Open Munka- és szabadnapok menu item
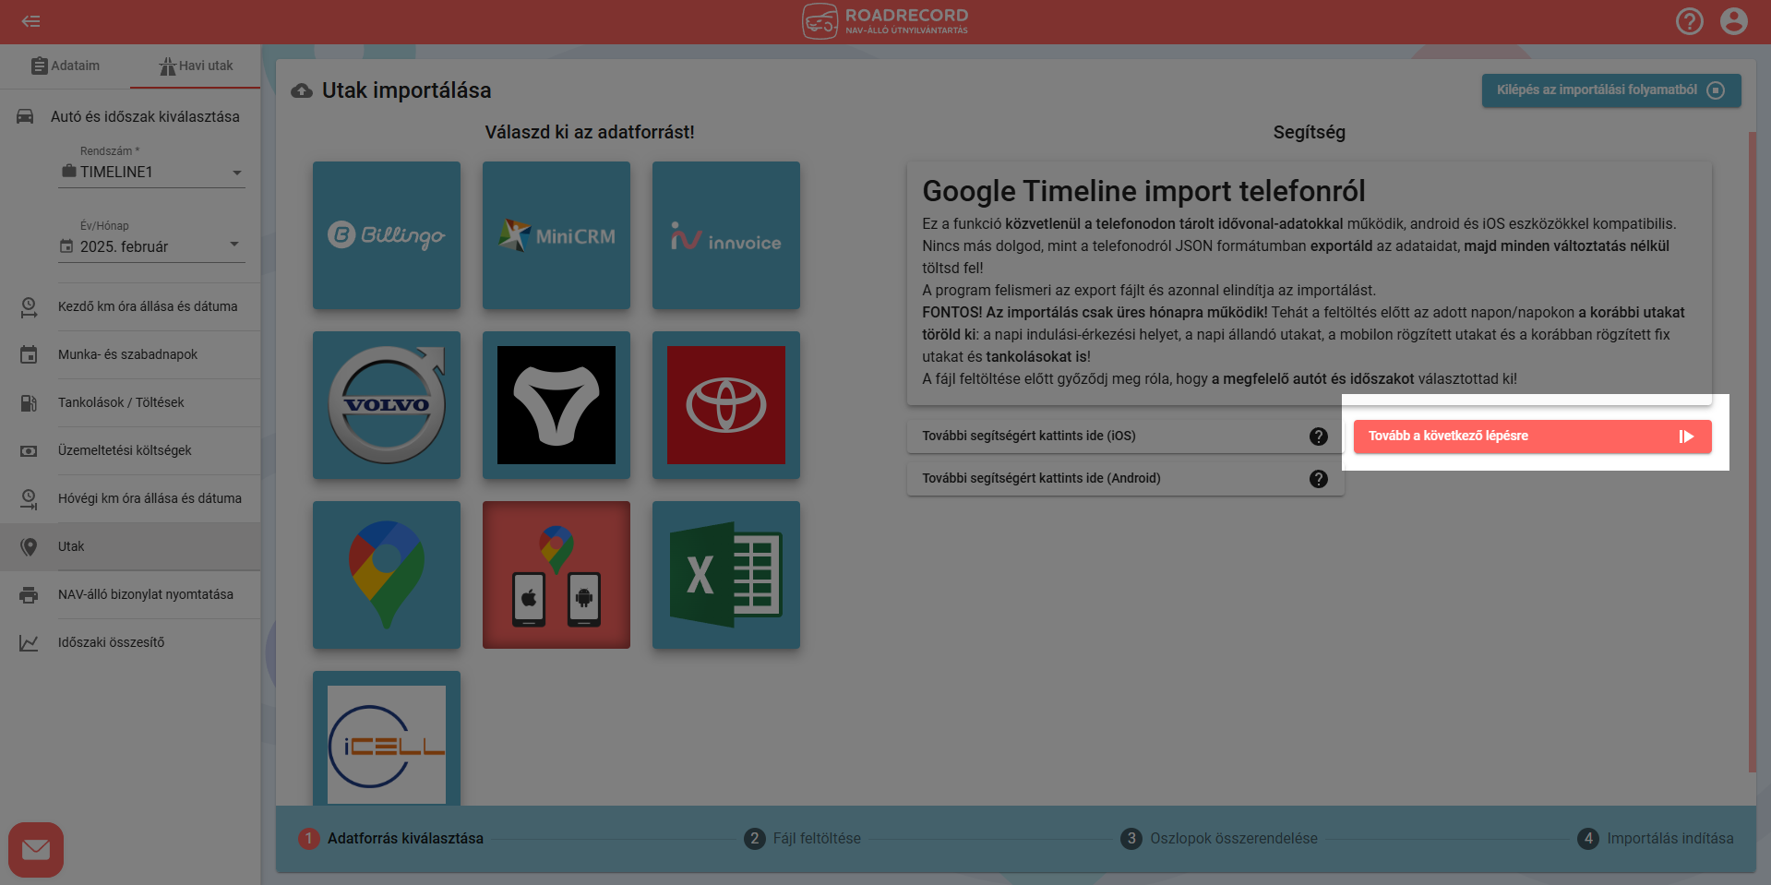 [x=130, y=354]
